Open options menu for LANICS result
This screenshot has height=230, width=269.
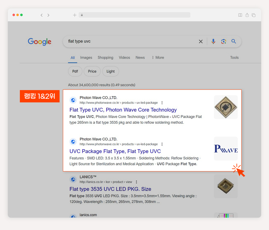pos(136,182)
